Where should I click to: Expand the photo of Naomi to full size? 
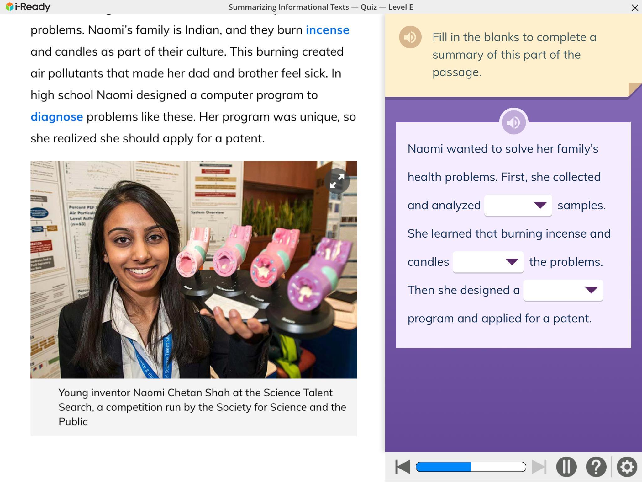click(337, 181)
